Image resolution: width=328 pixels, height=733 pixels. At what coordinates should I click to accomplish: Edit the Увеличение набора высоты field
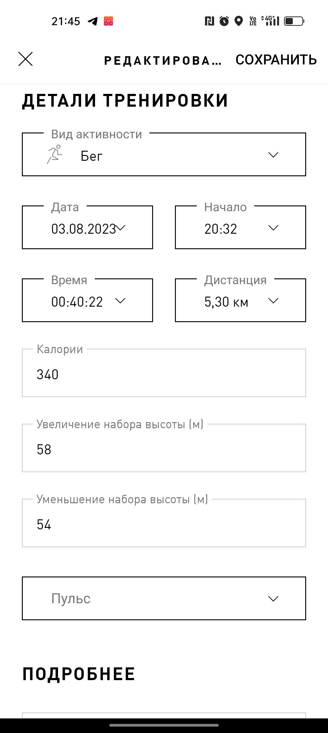tap(164, 448)
